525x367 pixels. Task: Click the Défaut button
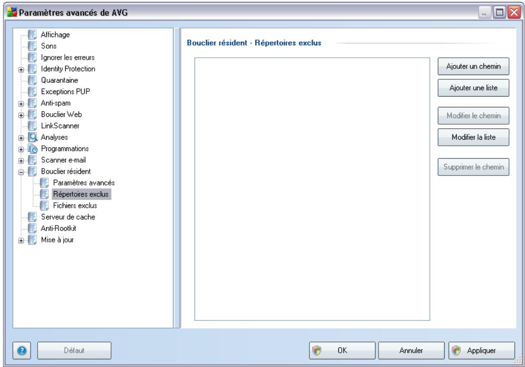pyautogui.click(x=74, y=351)
